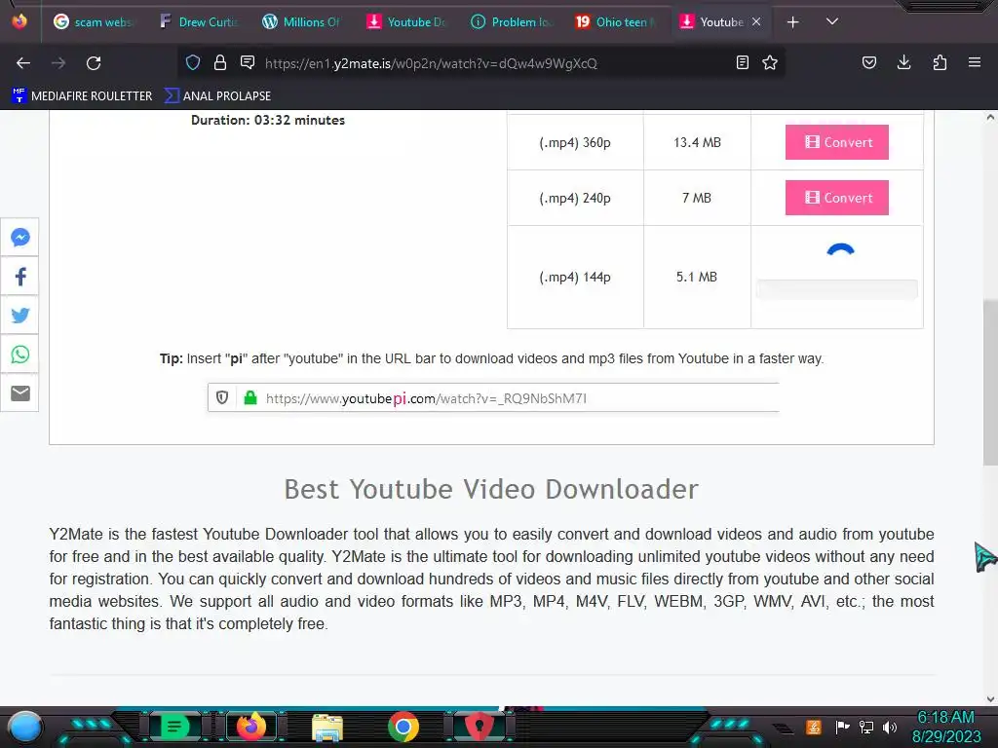Open tracking protection shield in address bar
Image resolution: width=998 pixels, height=748 pixels.
point(193,62)
